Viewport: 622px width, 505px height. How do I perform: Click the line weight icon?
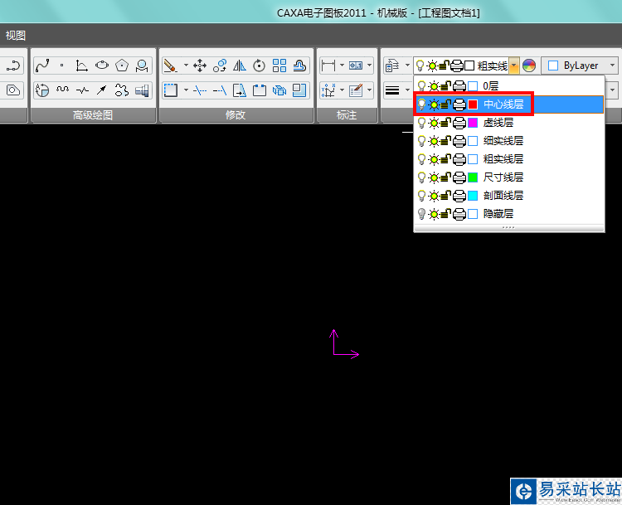tap(392, 90)
